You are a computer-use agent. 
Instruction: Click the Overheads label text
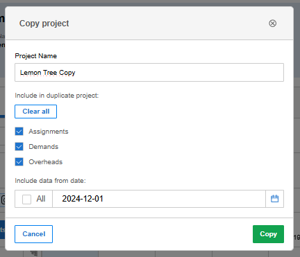(x=46, y=162)
